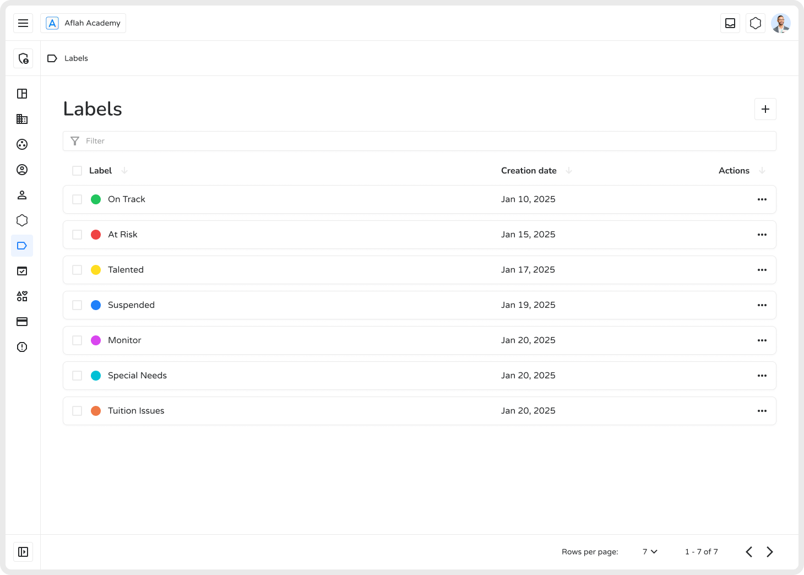Check the Suspended label checkbox
This screenshot has height=575, width=804.
(x=77, y=305)
